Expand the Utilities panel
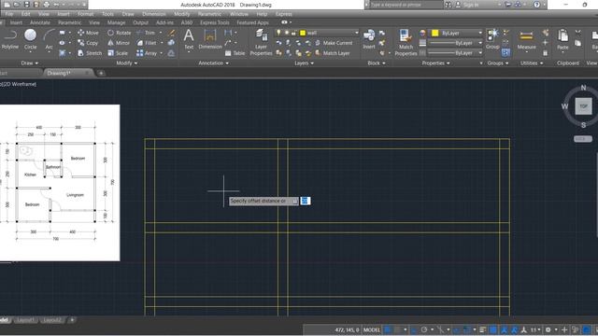Screen dimensions: 598x336 point(532,63)
